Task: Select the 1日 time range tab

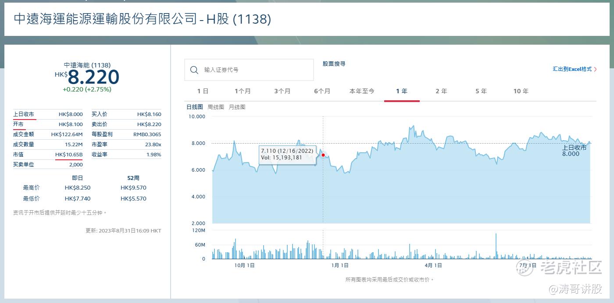Action: click(x=203, y=91)
